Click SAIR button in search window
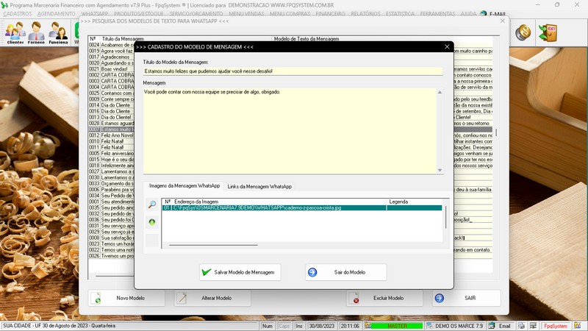Screen dimensions: 588x331 [466, 298]
